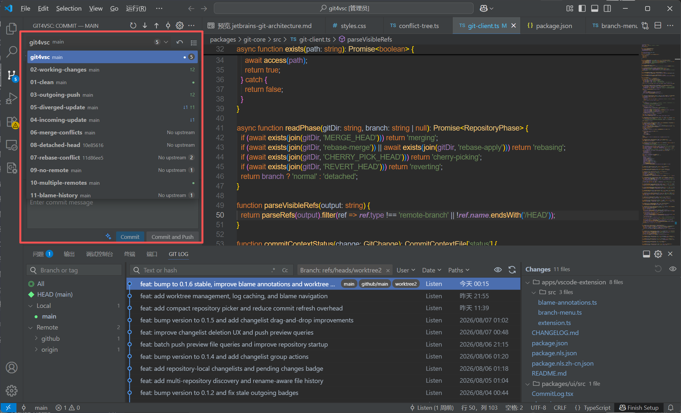681x413 pixels.
Task: Collapse the packages/ui/src folder in Changes
Action: point(528,384)
